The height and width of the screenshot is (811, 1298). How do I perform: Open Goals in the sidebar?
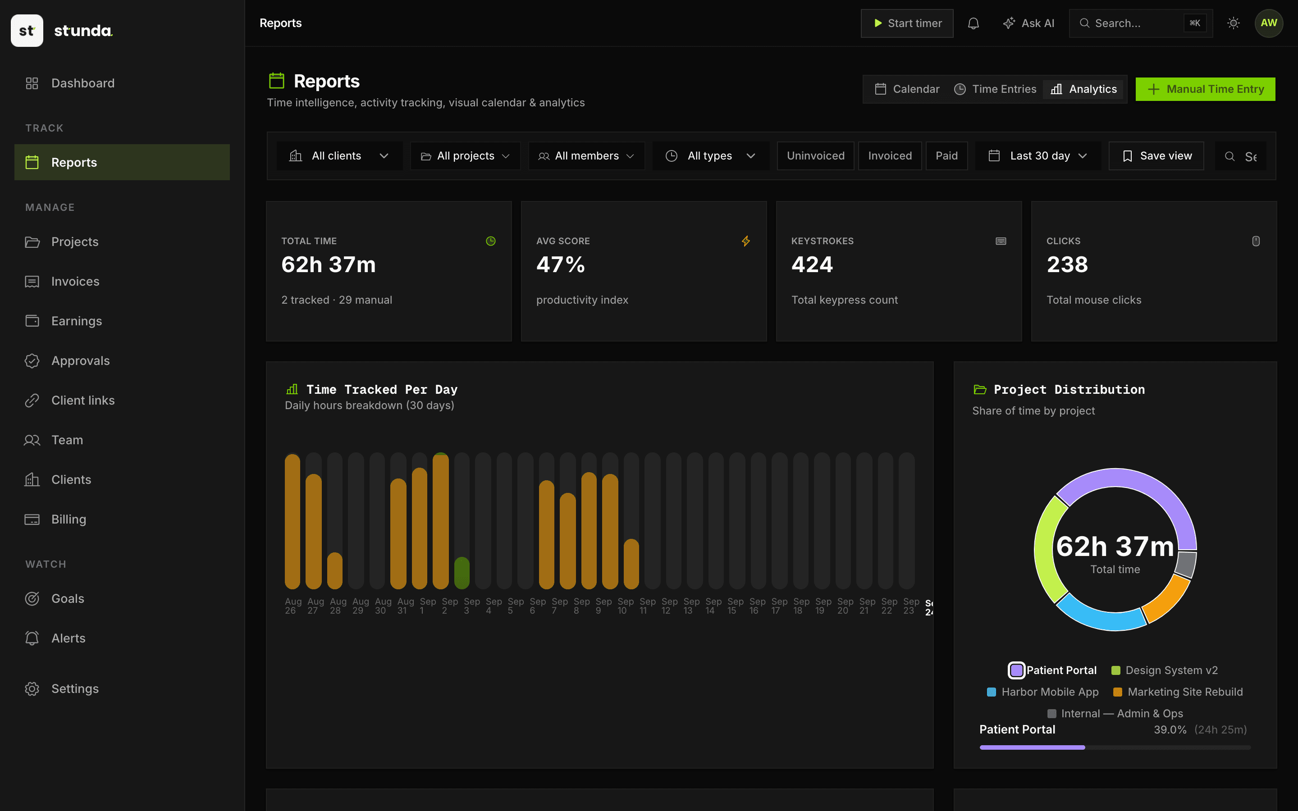coord(122,599)
